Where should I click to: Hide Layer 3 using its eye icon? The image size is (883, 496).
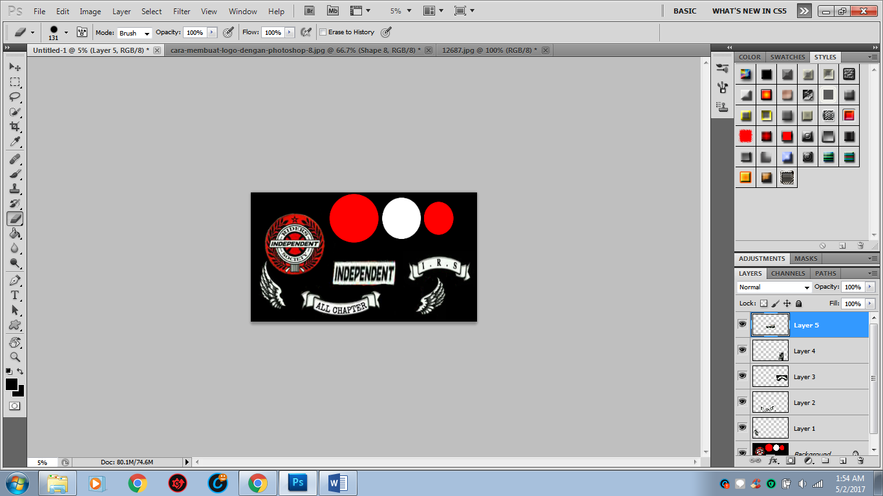click(742, 376)
